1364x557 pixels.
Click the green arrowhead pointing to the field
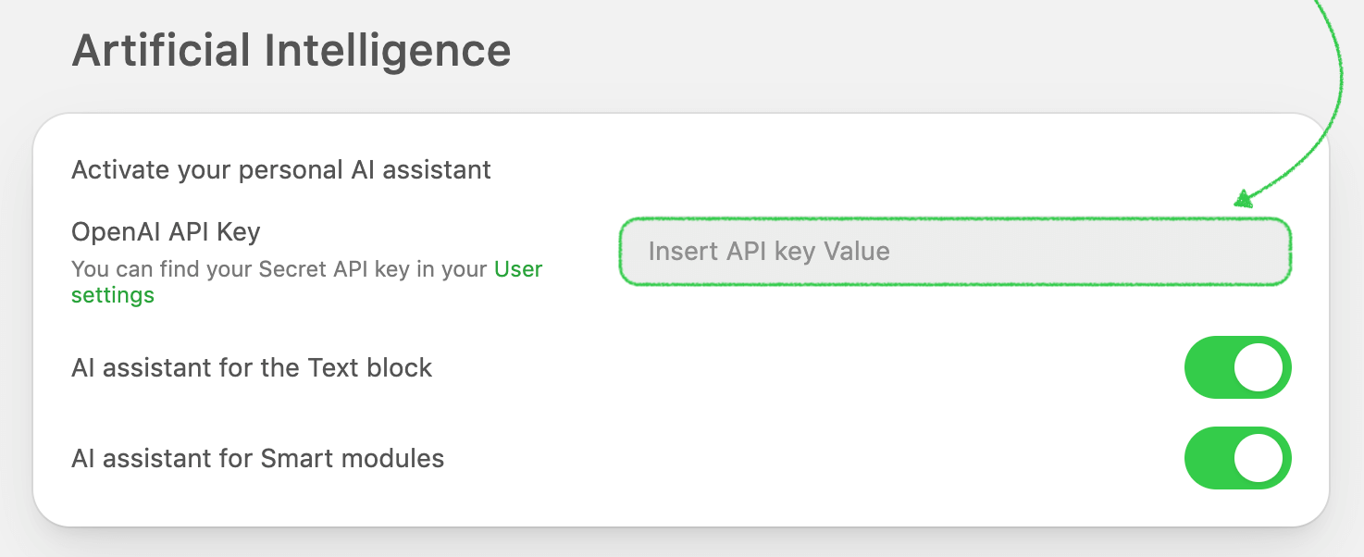click(1243, 198)
